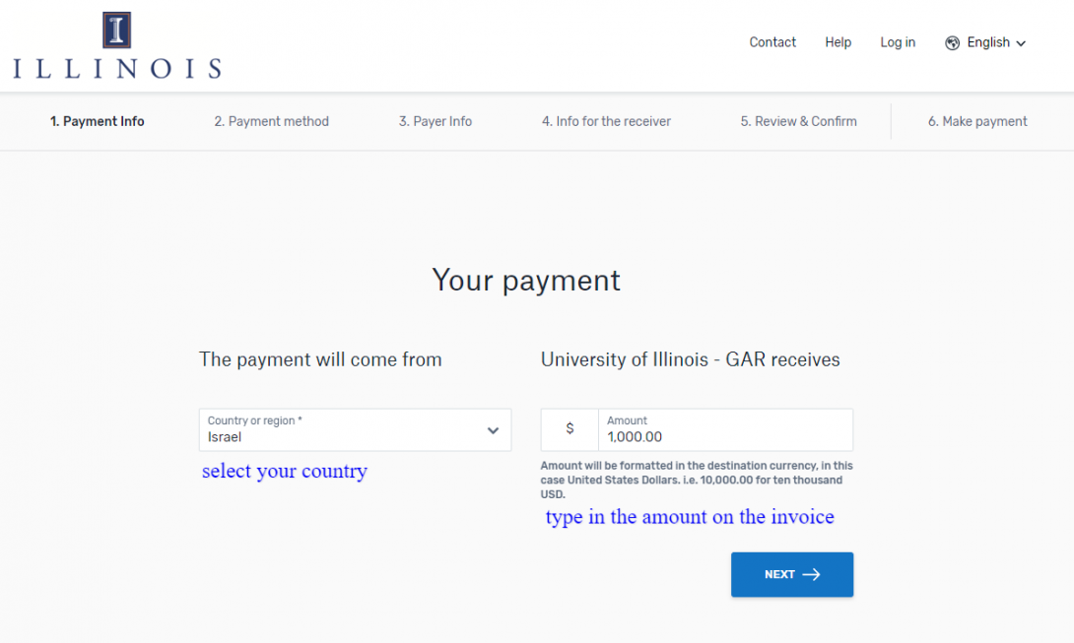Click 'University of Illinois - GAR receives' text
Screen dimensions: 1074x643
tap(691, 359)
